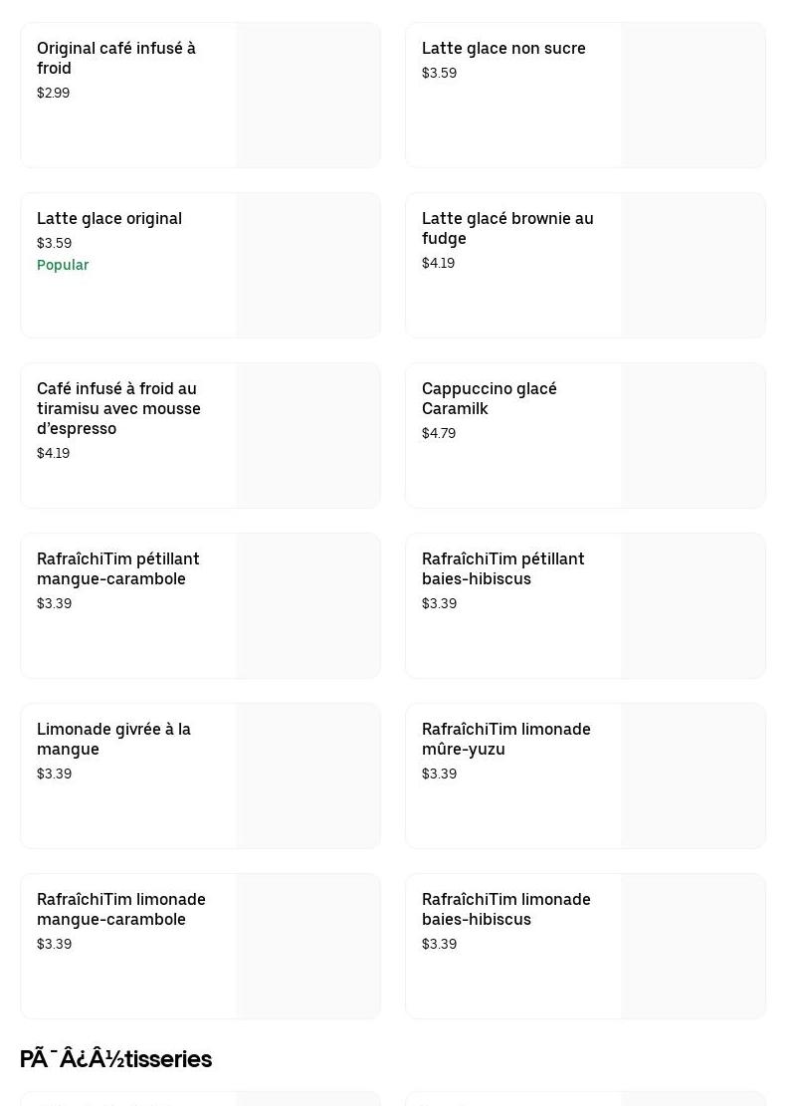The height and width of the screenshot is (1106, 800).
Task: Select Latte glace non sucre item
Action: 503,48
